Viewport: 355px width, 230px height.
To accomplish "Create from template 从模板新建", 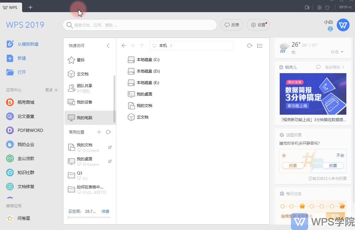I will coord(22,44).
